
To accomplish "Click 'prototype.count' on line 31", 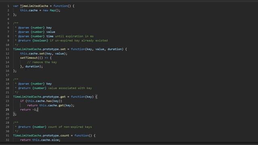I will (56, 135).
